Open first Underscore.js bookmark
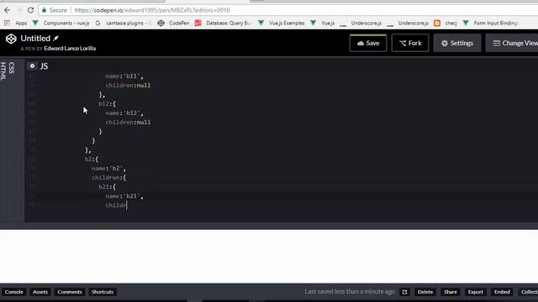Image resolution: width=538 pixels, height=302 pixels. point(361,23)
